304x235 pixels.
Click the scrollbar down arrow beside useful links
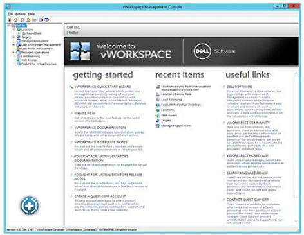pos(296,221)
